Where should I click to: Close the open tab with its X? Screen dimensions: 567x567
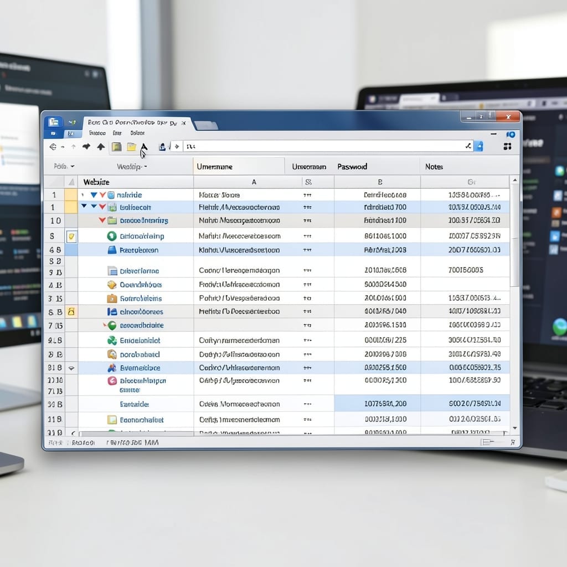coord(184,123)
